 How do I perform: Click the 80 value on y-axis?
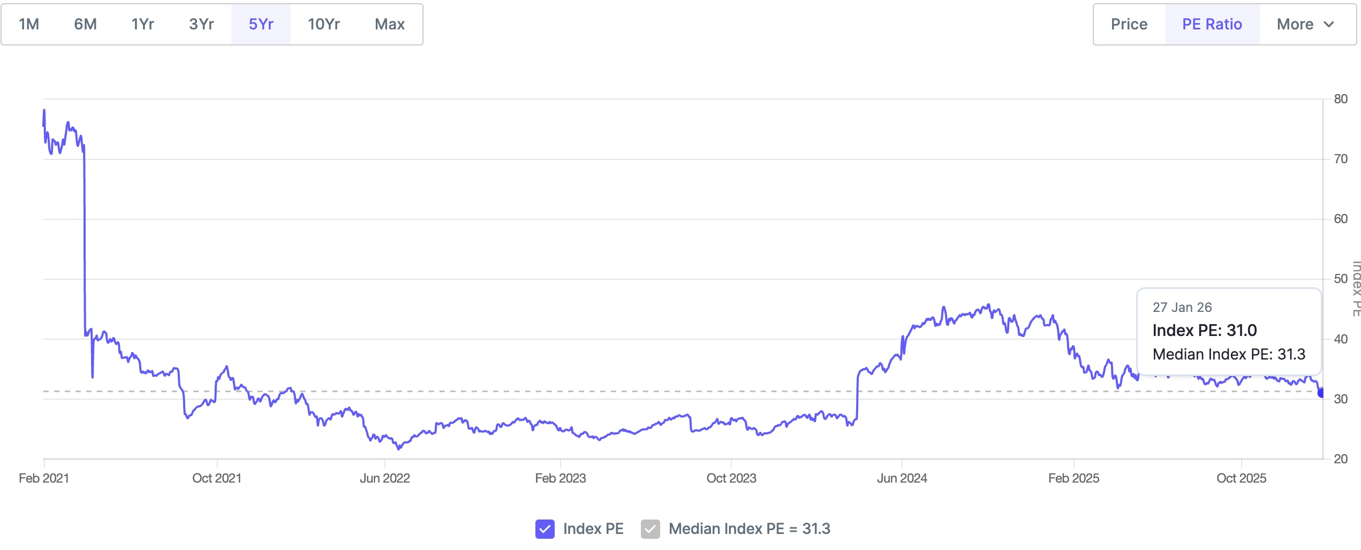1341,99
